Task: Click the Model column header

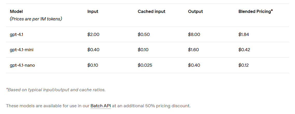Action: (x=16, y=11)
